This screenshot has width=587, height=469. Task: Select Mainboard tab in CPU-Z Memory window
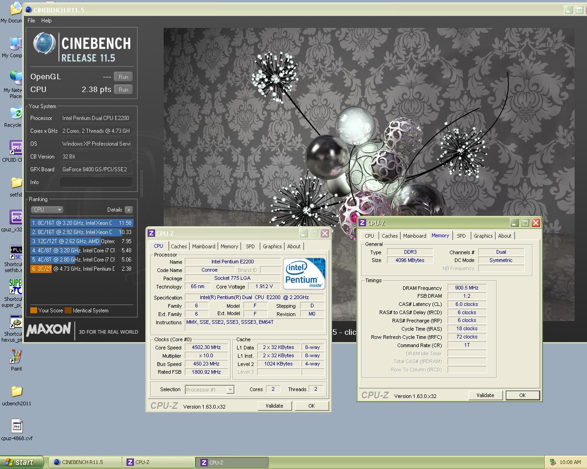415,236
